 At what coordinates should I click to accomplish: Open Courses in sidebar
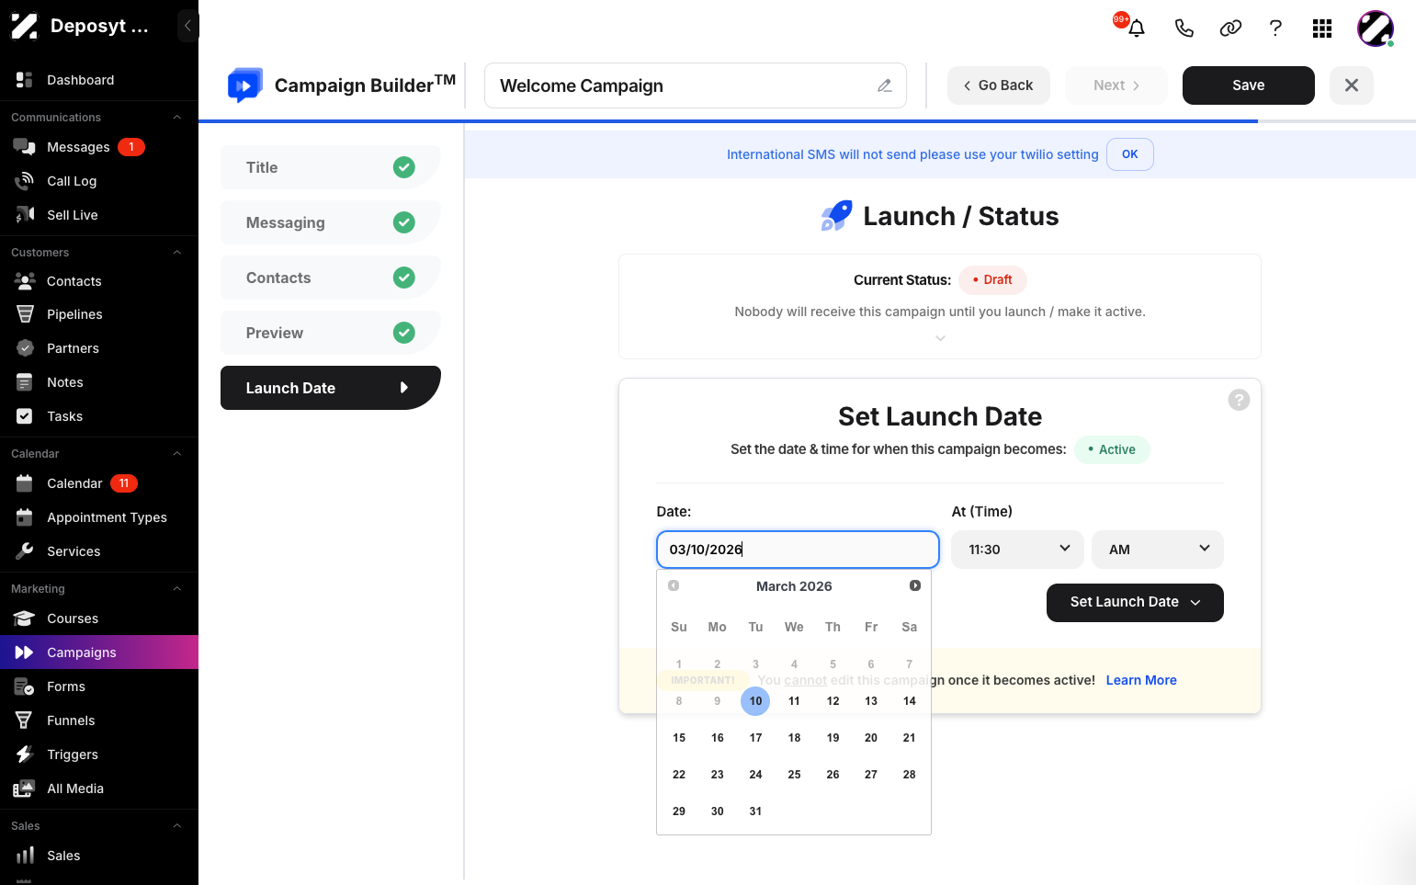click(x=99, y=618)
